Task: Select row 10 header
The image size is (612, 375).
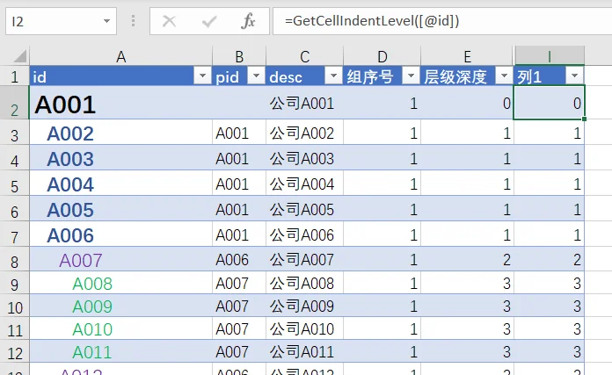Action: [14, 306]
